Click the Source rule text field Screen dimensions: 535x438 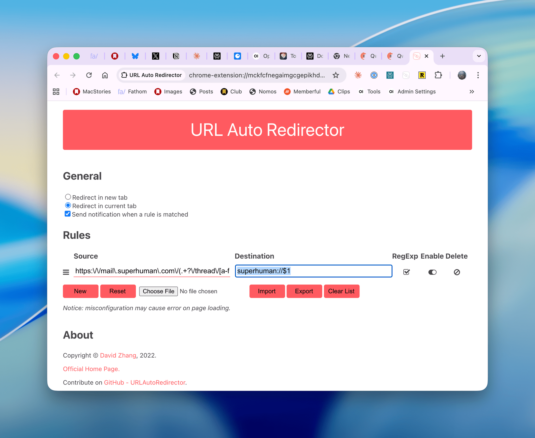click(x=152, y=271)
